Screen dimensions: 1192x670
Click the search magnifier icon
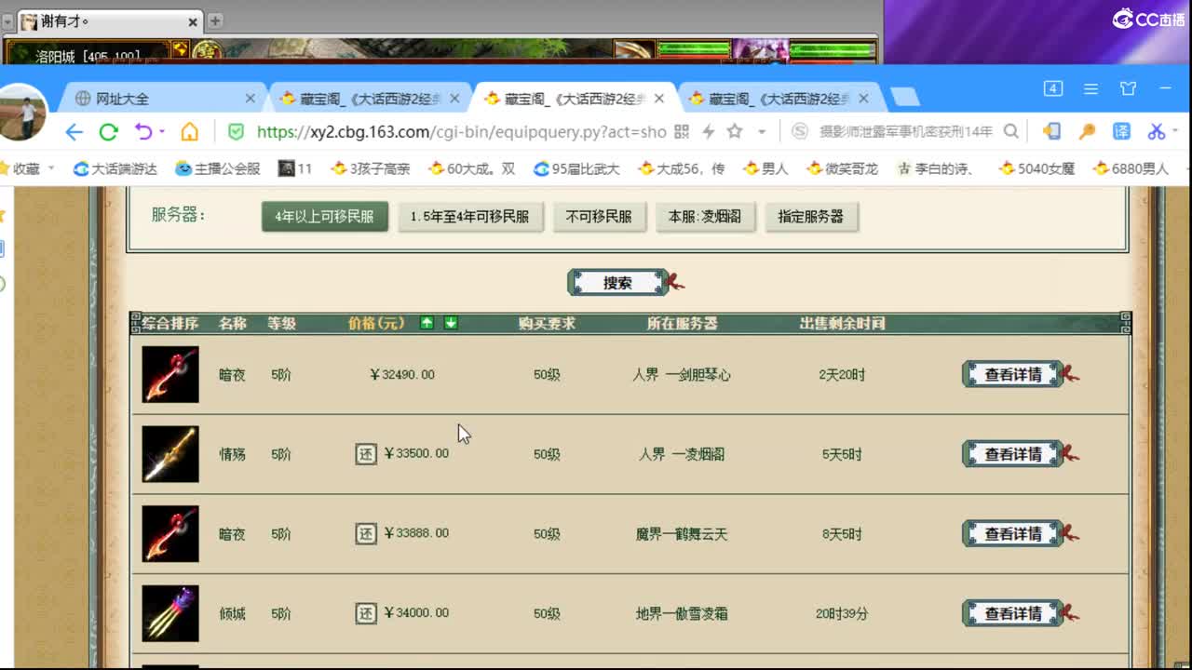(x=1011, y=132)
